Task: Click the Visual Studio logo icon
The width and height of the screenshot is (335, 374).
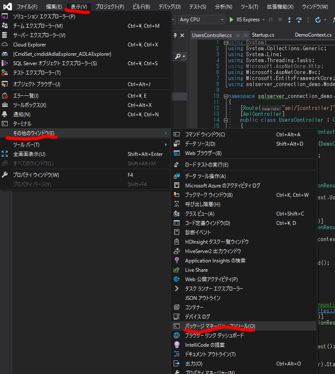Action: [7, 6]
